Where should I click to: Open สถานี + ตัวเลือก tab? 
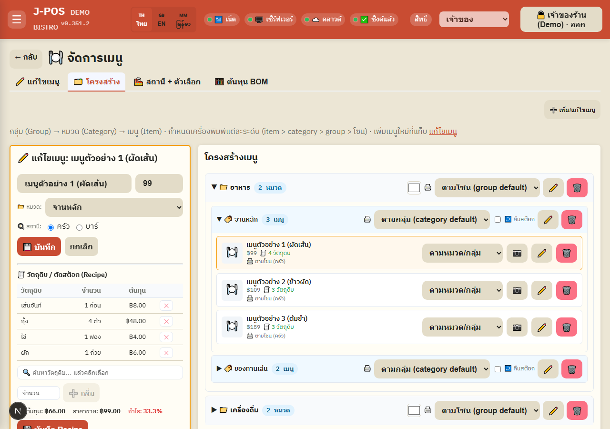tap(167, 82)
